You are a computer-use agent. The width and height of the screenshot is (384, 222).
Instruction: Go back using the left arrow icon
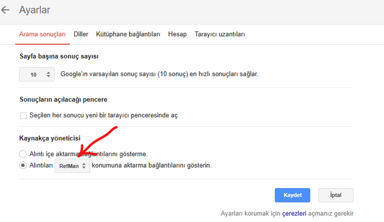coord(6,10)
